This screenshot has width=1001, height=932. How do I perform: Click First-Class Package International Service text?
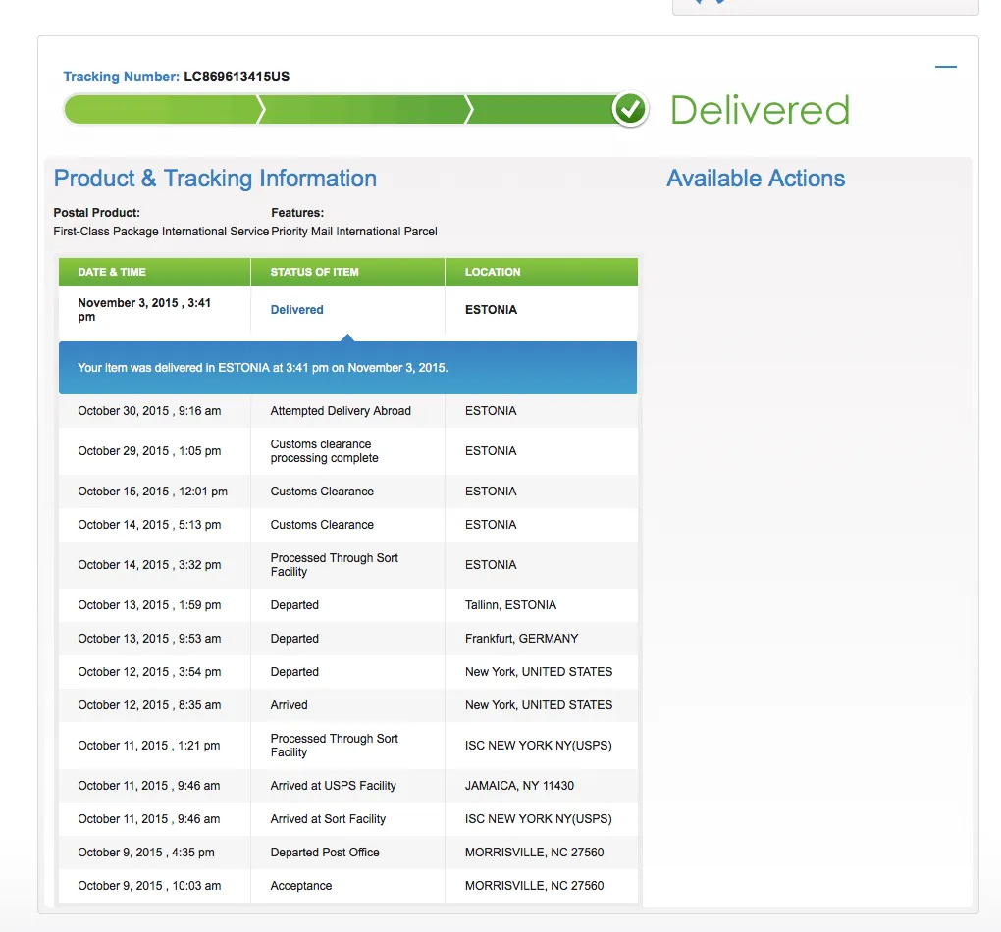(x=161, y=232)
